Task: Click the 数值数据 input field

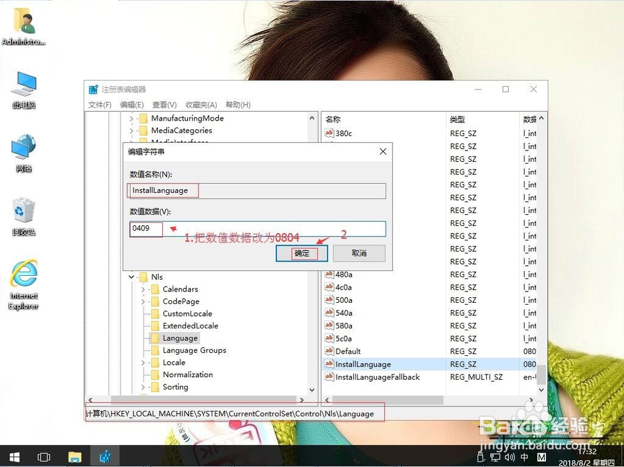Action: pos(258,229)
